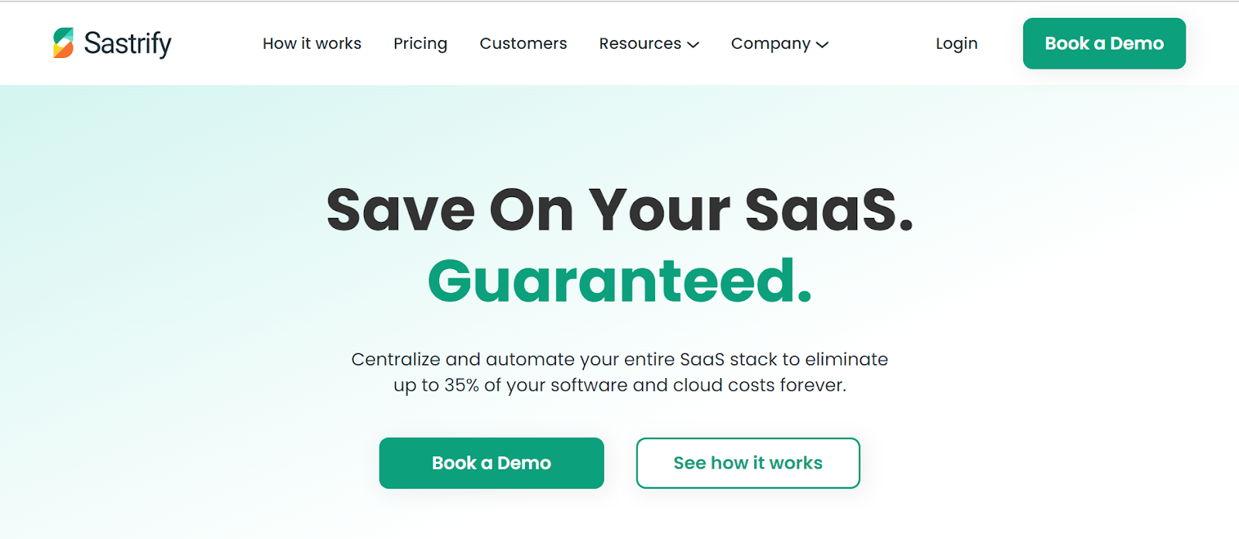Click the word Your in headline
1239x539 pixels.
pos(660,210)
